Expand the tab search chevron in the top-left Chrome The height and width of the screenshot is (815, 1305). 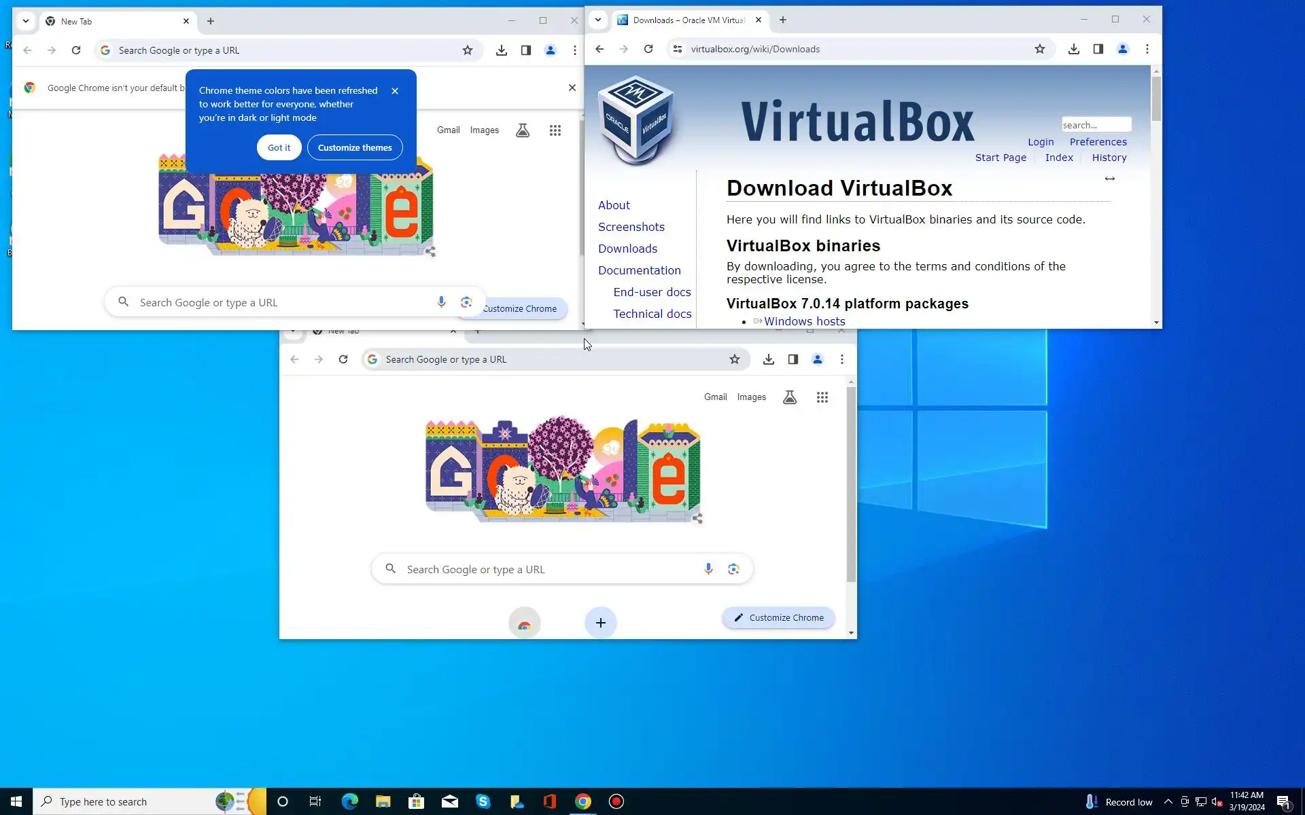(26, 21)
